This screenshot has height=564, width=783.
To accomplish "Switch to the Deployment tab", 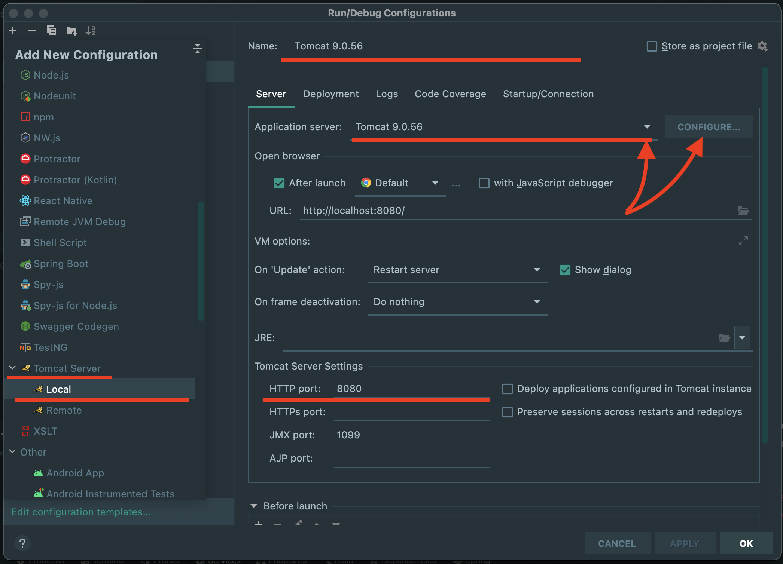I will click(x=331, y=94).
